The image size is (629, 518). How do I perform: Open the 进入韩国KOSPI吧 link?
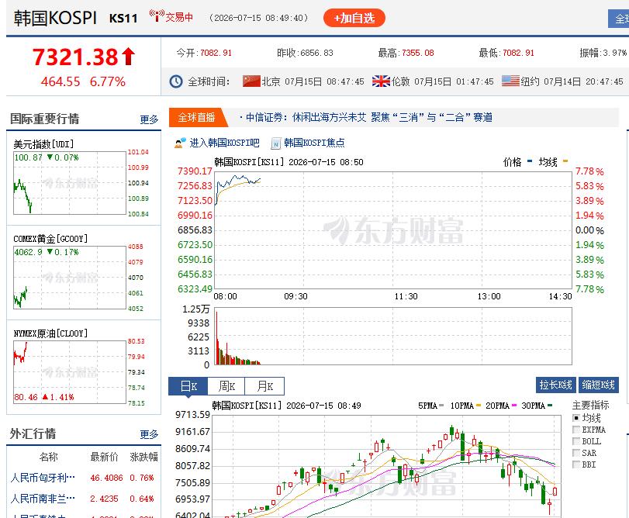[x=224, y=143]
